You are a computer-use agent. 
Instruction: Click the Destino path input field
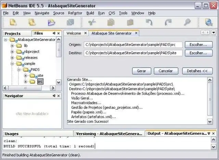[x=133, y=53]
